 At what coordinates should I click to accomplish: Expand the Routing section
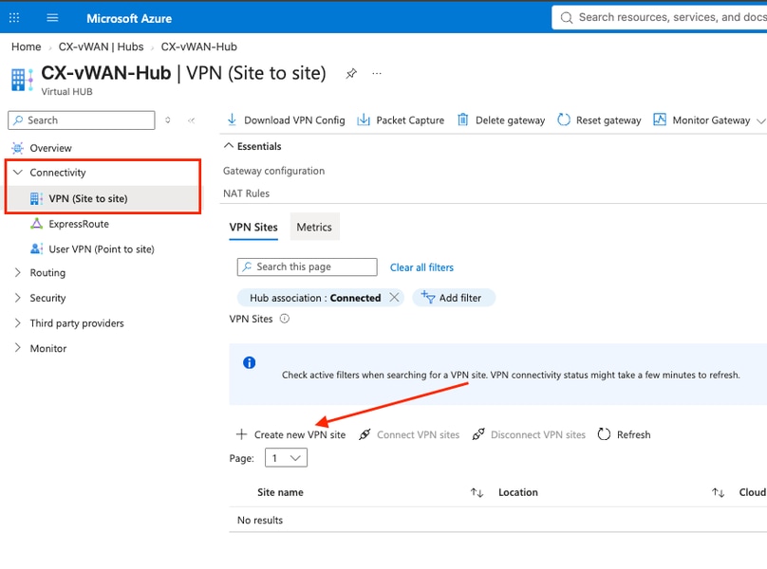[47, 273]
